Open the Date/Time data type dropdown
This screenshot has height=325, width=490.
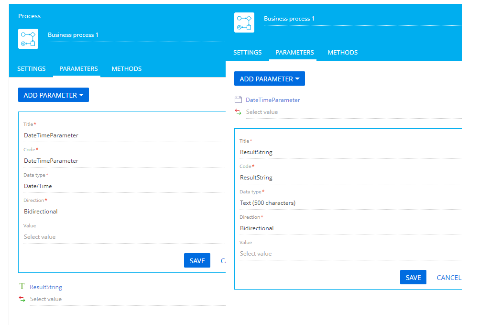coord(124,186)
